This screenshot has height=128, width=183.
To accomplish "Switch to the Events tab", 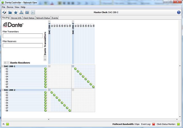I will click(55, 18).
